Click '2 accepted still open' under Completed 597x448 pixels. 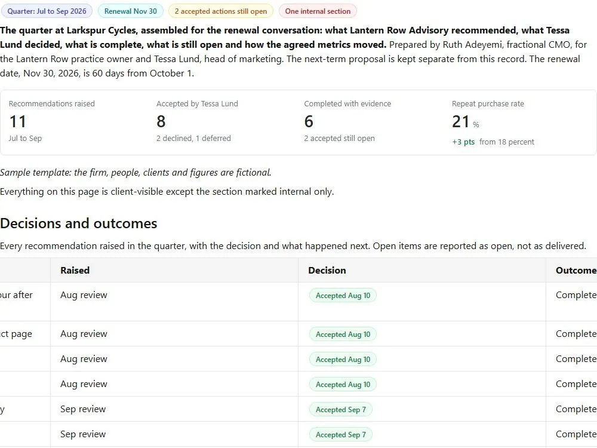(x=339, y=139)
